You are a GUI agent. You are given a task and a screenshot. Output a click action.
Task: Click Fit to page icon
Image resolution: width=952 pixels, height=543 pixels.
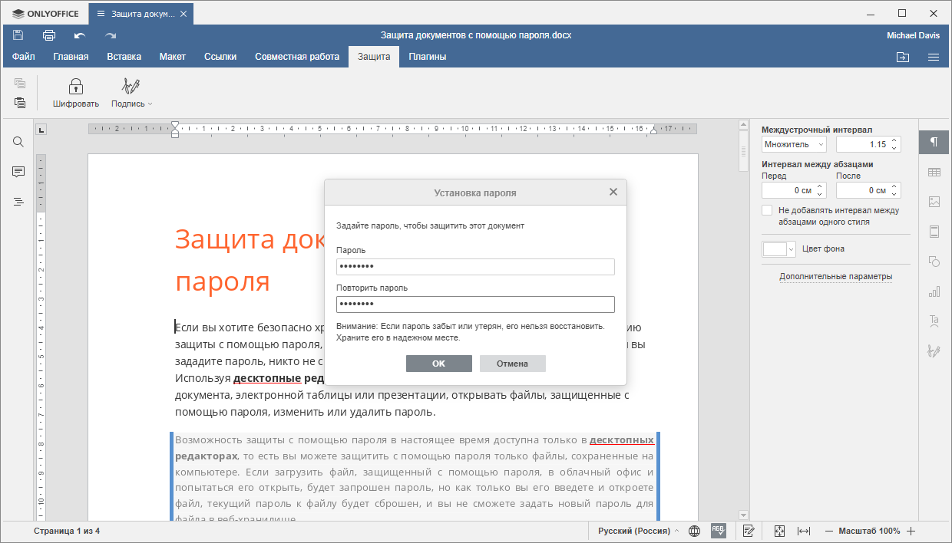pos(779,531)
